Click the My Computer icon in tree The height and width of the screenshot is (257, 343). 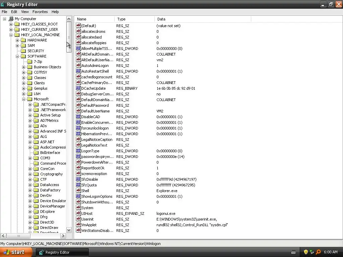(11, 19)
